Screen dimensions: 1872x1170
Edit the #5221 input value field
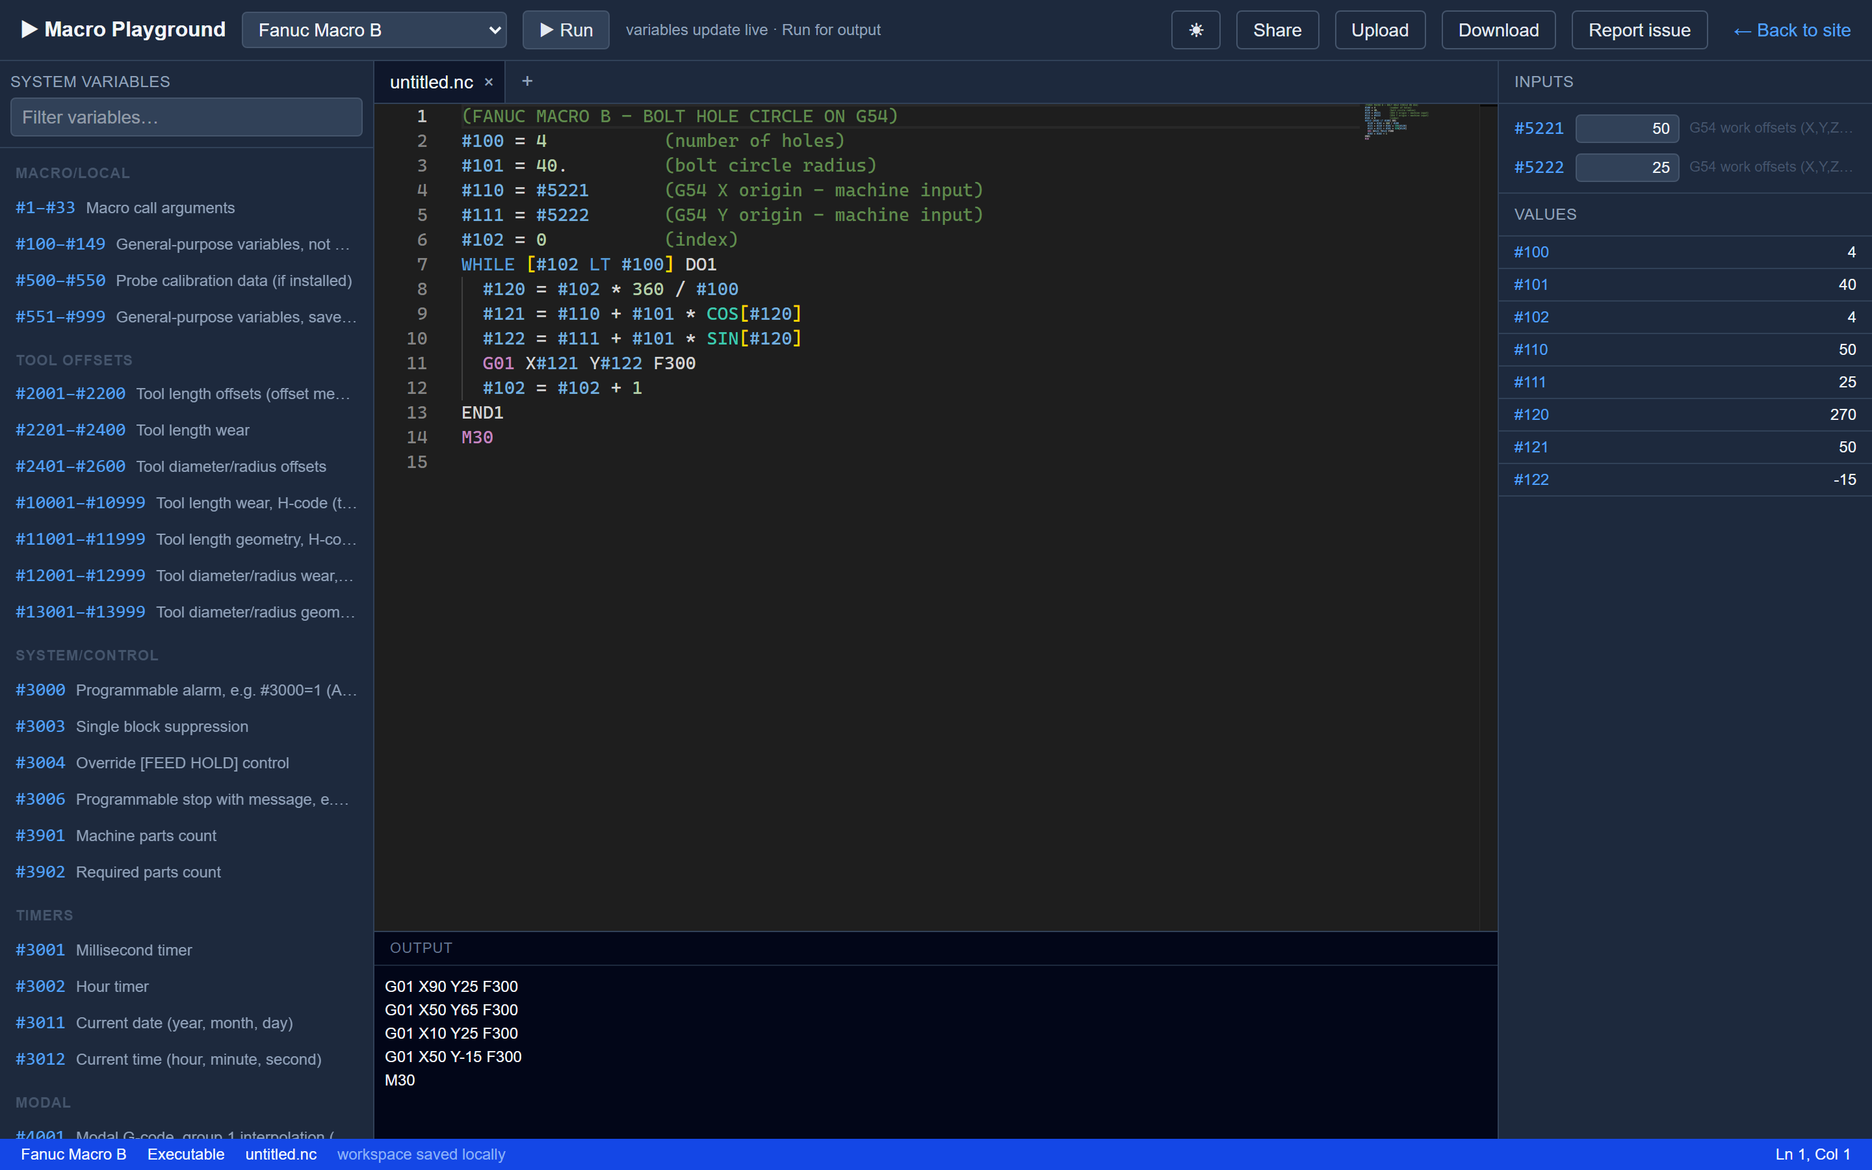click(1627, 129)
